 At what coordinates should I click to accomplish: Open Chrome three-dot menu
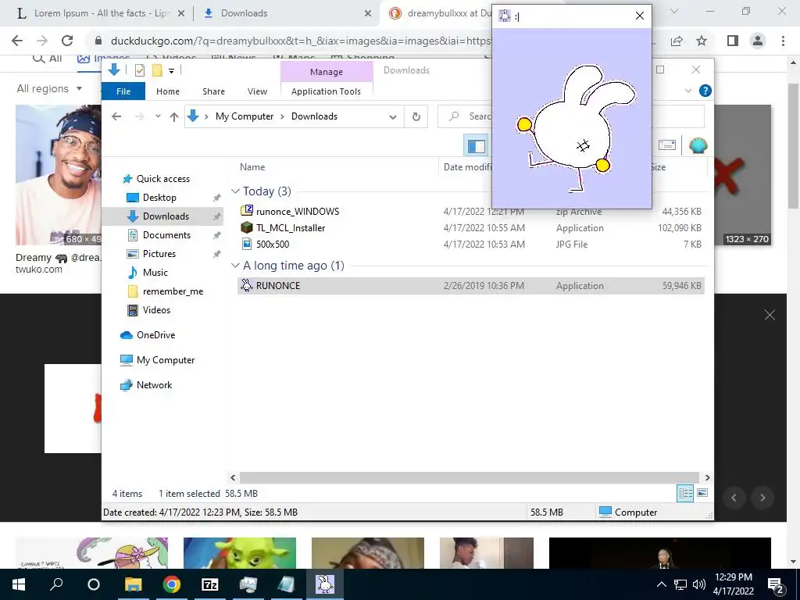point(783,41)
